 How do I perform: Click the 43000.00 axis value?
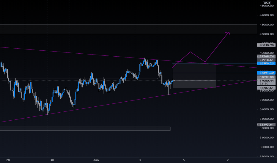coord(267,25)
